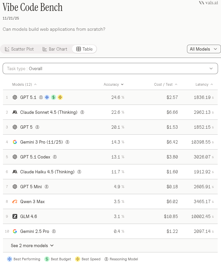Select the Gemini 2.5 Pro name
This screenshot has width=221, height=263.
34,231
